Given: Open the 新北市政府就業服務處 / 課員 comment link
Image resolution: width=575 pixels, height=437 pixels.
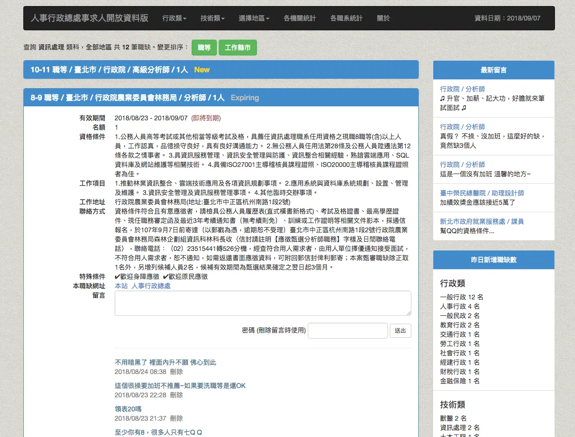Looking at the screenshot, I should pos(481,221).
